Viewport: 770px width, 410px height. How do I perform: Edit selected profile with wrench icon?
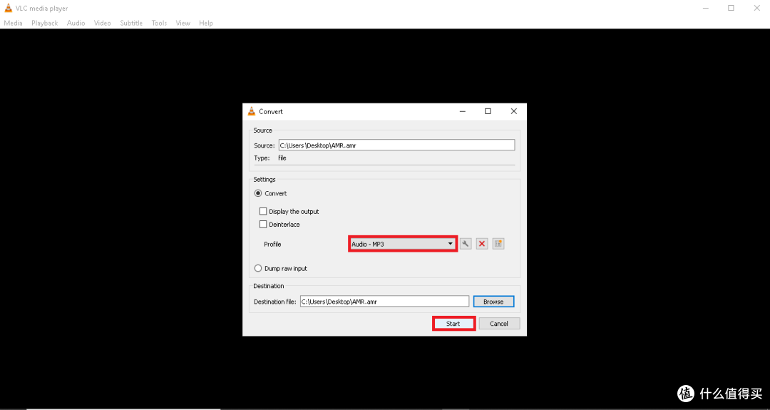(x=466, y=244)
